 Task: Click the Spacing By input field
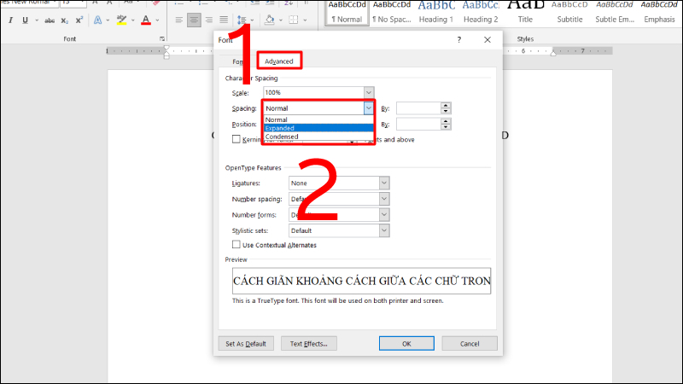418,108
